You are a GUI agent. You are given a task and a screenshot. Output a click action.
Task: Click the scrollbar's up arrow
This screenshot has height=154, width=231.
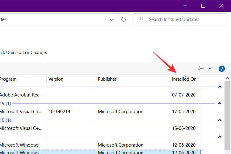(228, 78)
